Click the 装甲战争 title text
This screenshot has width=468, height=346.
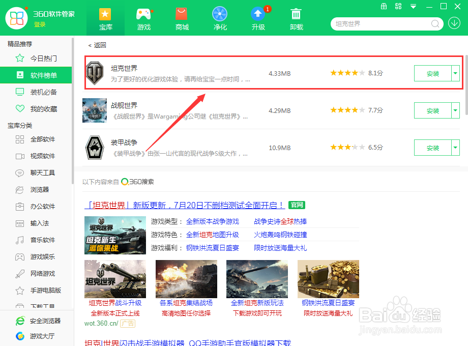click(124, 142)
